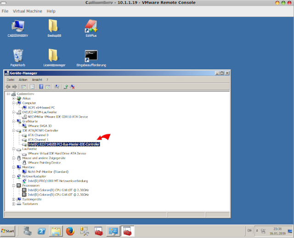Collapse the Netzwerkadapter node
The width and height of the screenshot is (294, 238).
(x=13, y=176)
